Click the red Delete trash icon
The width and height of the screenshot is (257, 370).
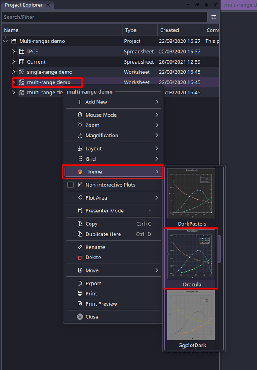click(x=80, y=258)
